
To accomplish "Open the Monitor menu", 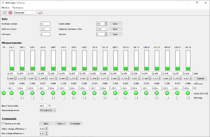I will (6, 8).
